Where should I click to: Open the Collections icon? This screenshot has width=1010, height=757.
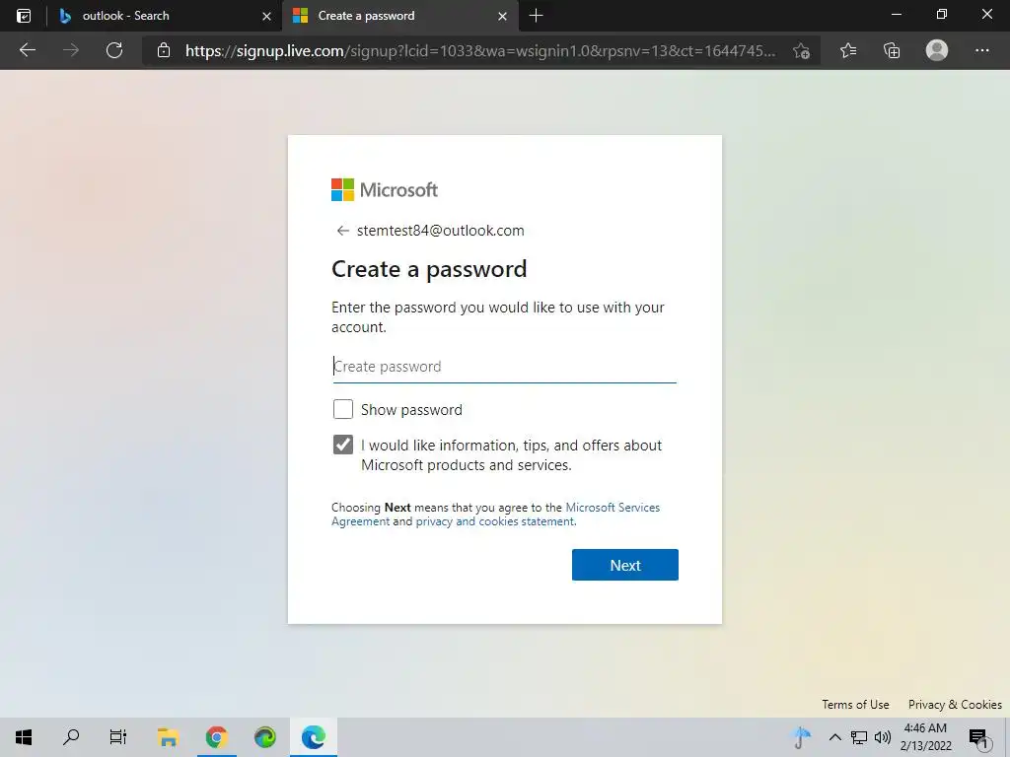pyautogui.click(x=892, y=50)
